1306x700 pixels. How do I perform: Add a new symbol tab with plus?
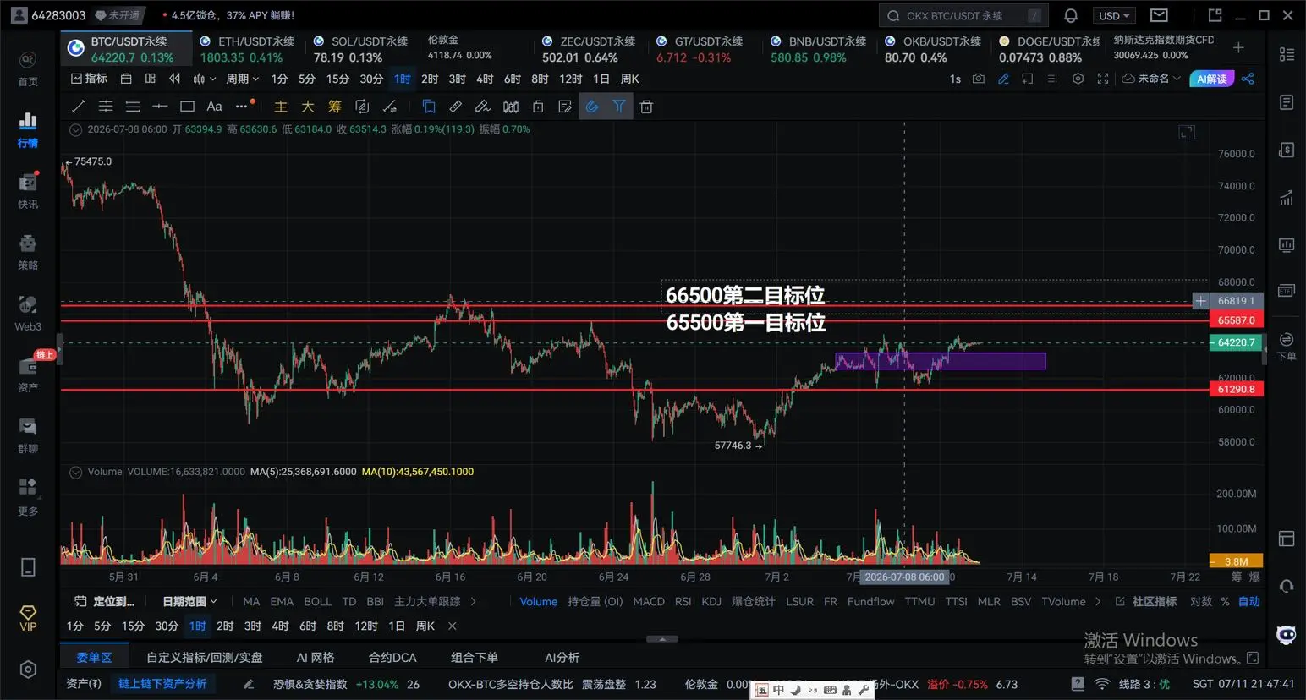(x=1238, y=48)
